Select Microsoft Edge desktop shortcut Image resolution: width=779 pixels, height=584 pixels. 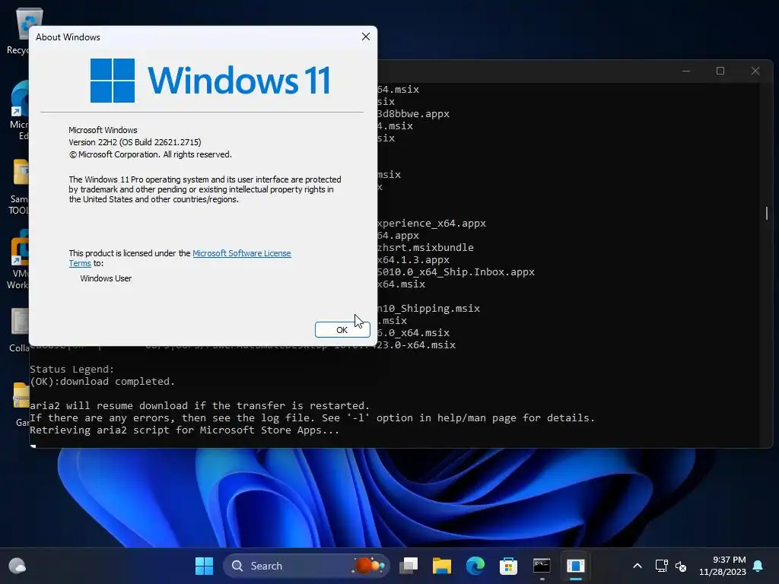coord(19,110)
